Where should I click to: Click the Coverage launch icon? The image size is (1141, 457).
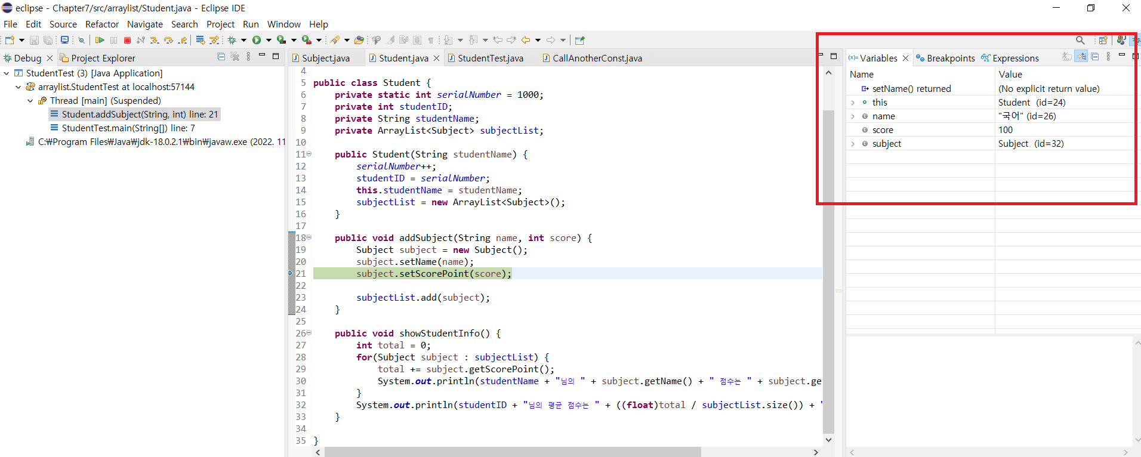(x=282, y=40)
